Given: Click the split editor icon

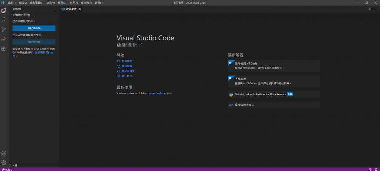Looking at the screenshot, I should click(371, 9).
